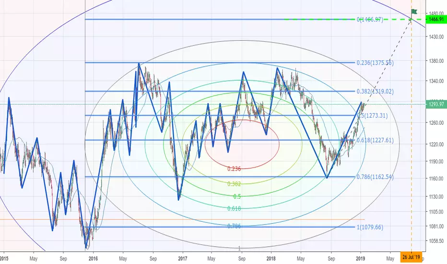Select Fibonacci level label 1(1079.66)

[370, 227]
